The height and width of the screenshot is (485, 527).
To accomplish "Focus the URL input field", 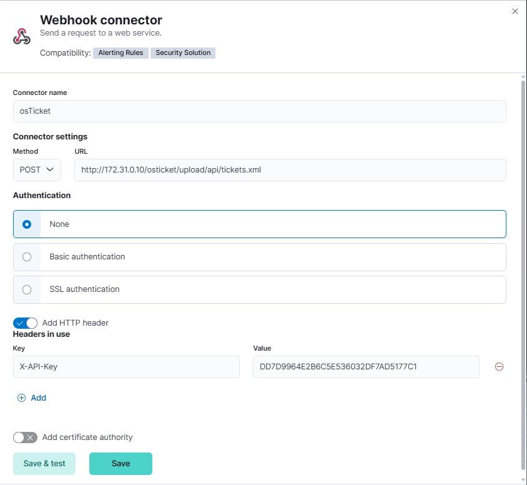I will coord(290,170).
